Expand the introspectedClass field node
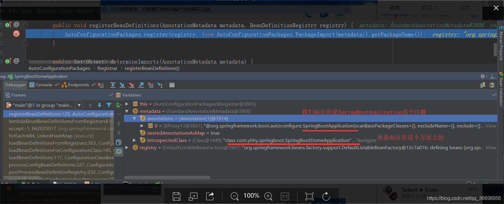This screenshot has width=504, height=204. coord(134,140)
